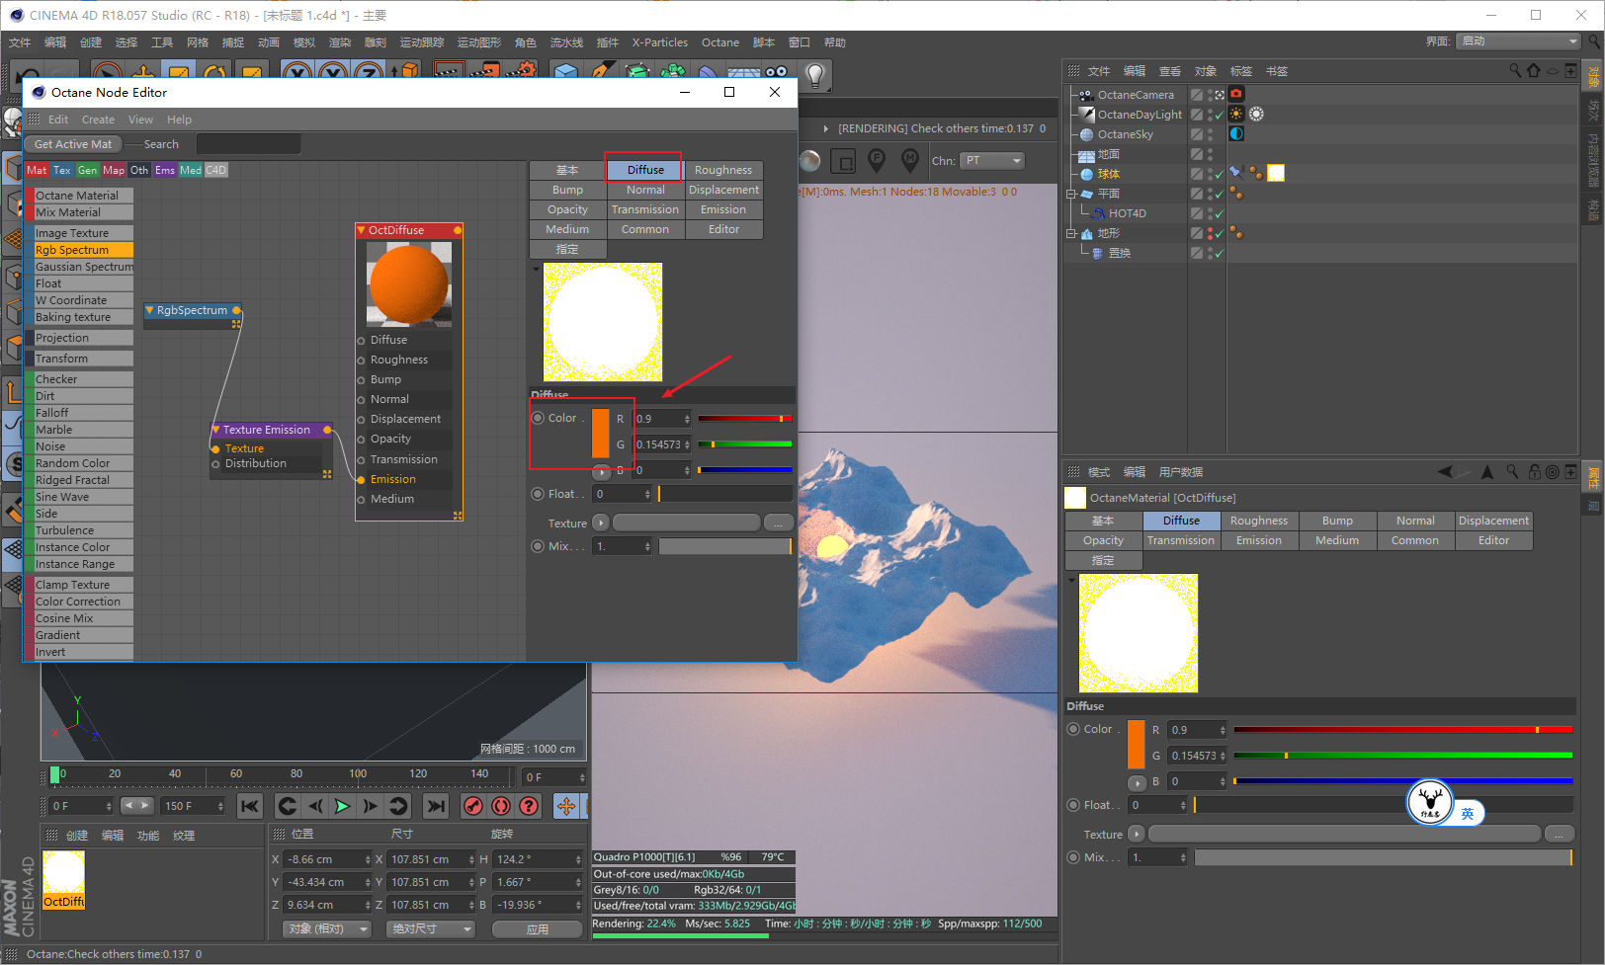Screen dimensions: 1605x965
Task: Collapse OctDiffuse node triangle
Action: point(361,230)
